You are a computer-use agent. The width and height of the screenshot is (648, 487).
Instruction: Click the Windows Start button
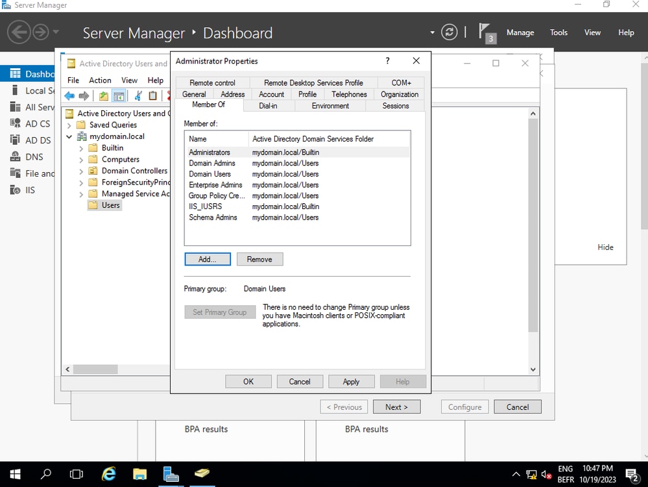(16, 474)
